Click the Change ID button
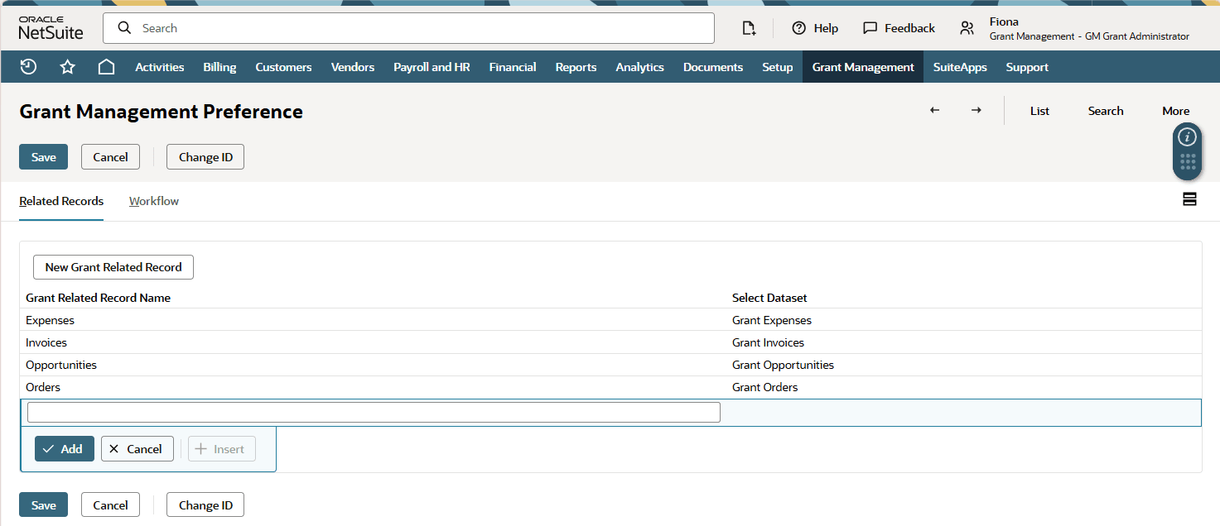The image size is (1220, 526). [205, 156]
